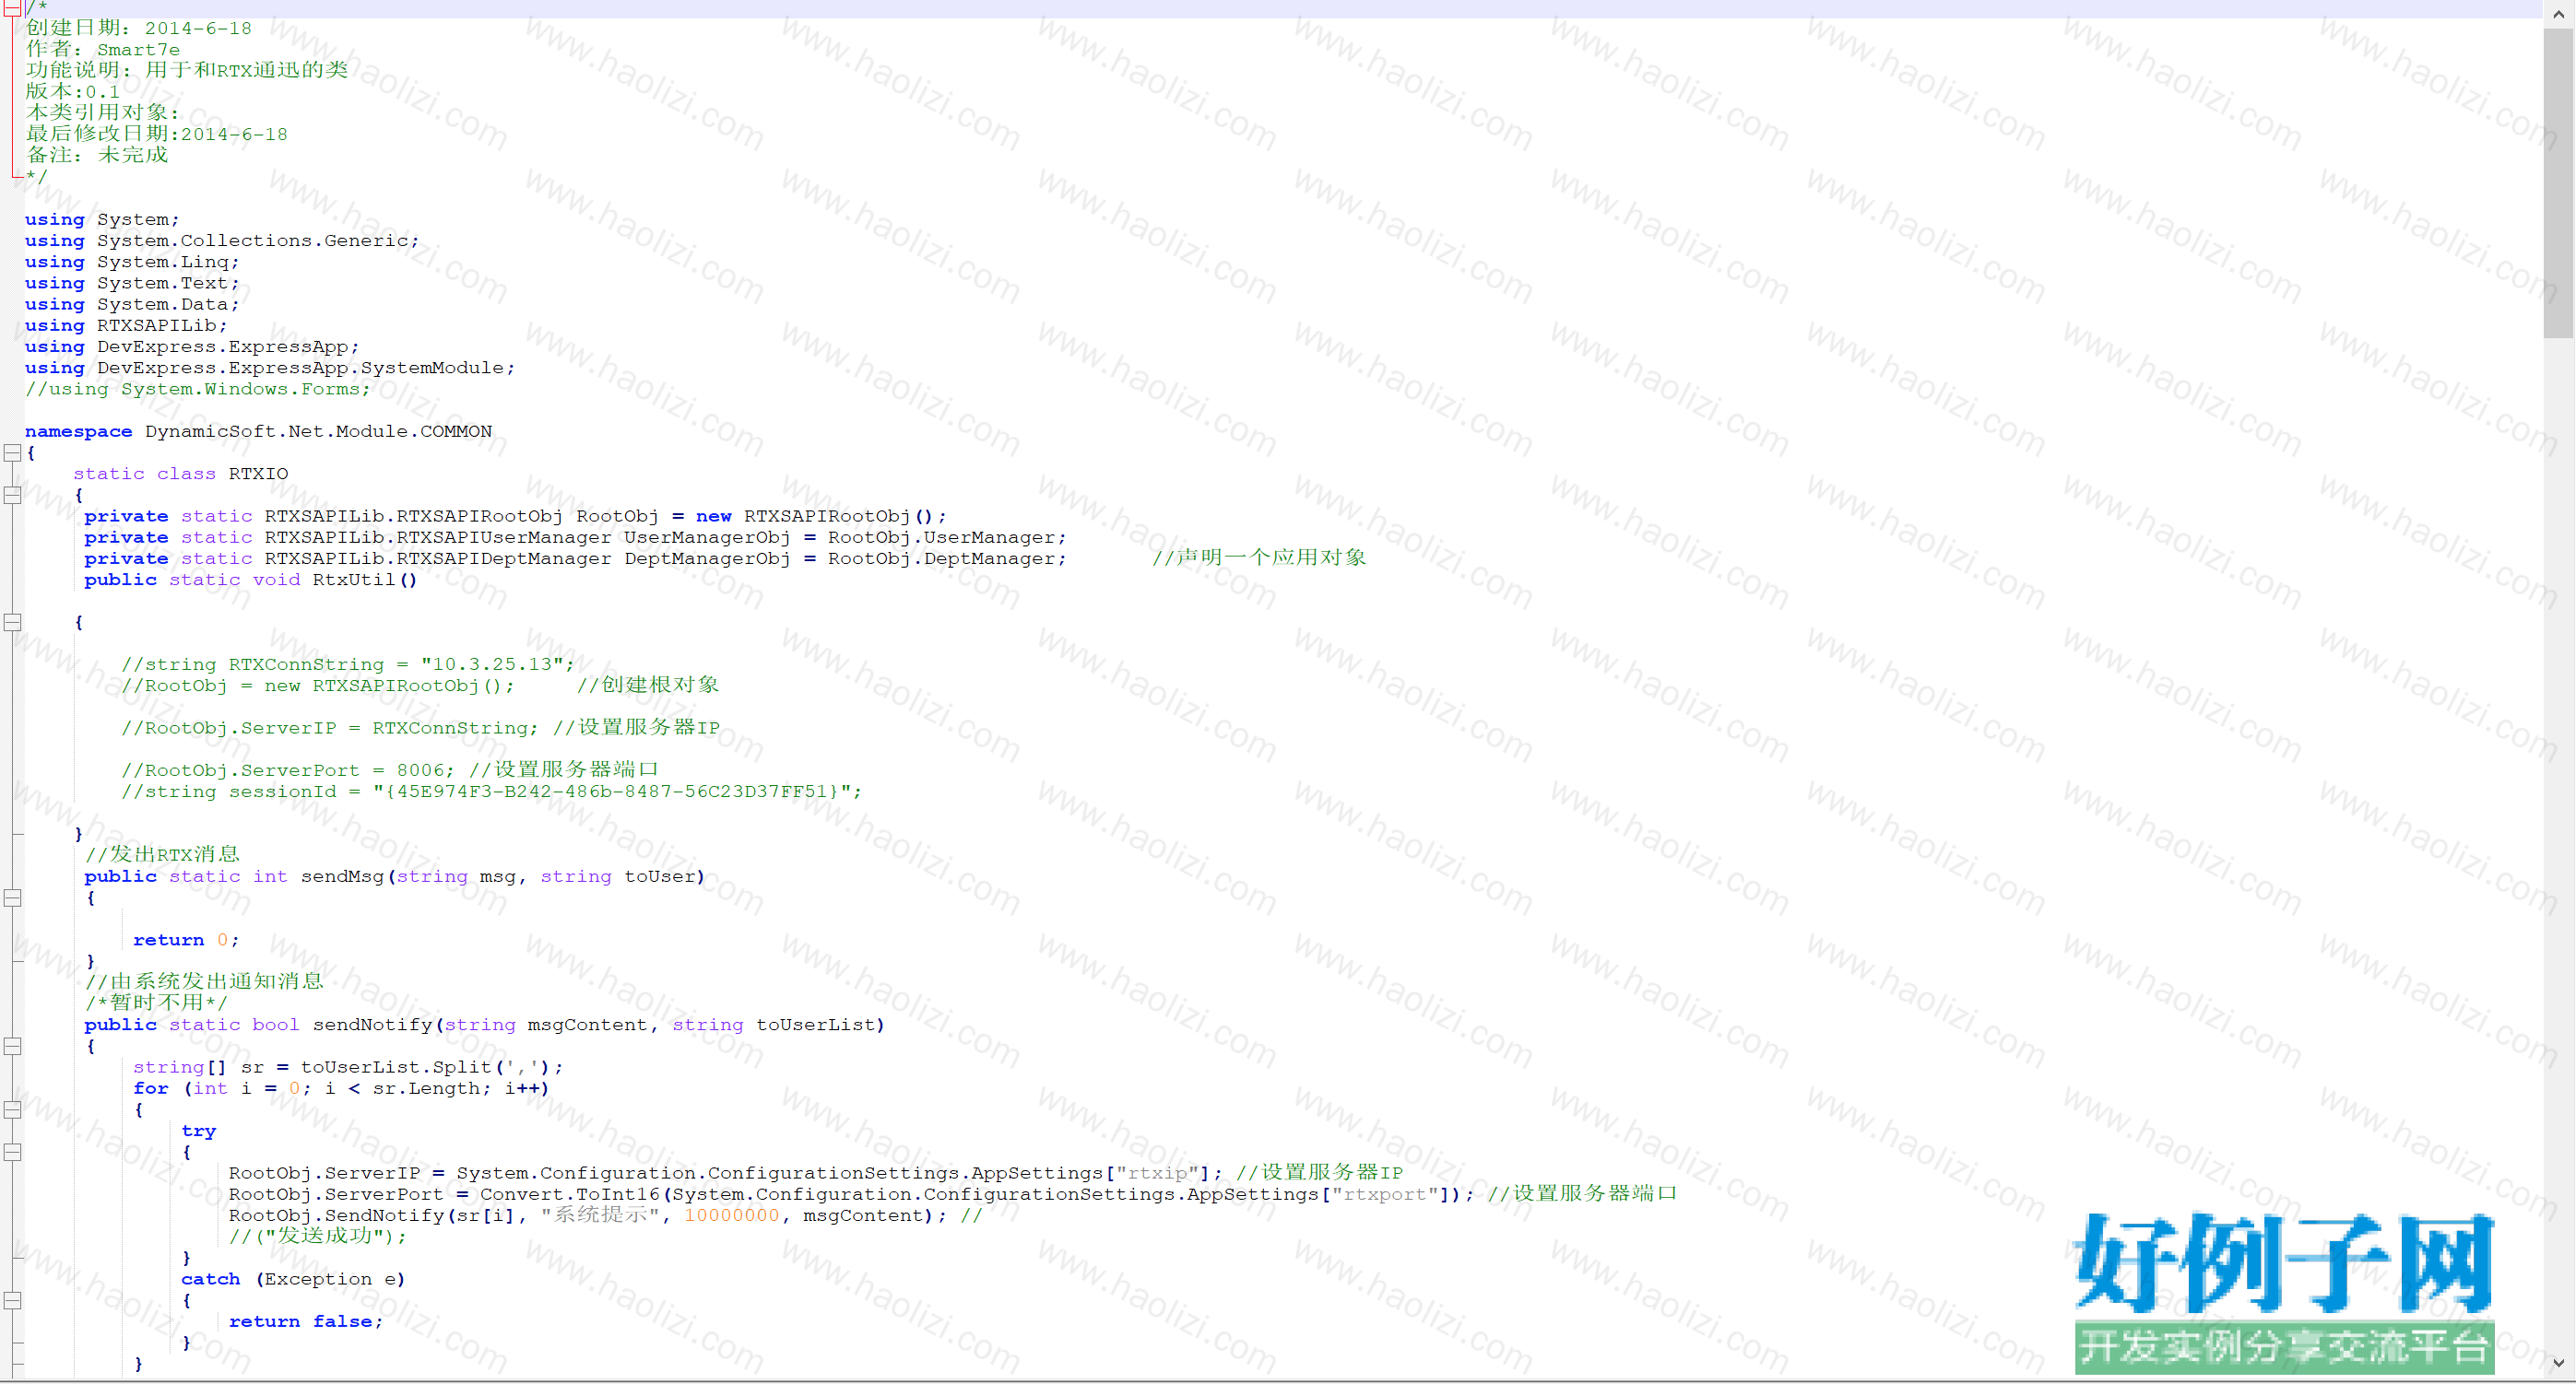Image resolution: width=2576 pixels, height=1384 pixels.
Task: Click the commented sessionId GUID string
Action: (612, 792)
